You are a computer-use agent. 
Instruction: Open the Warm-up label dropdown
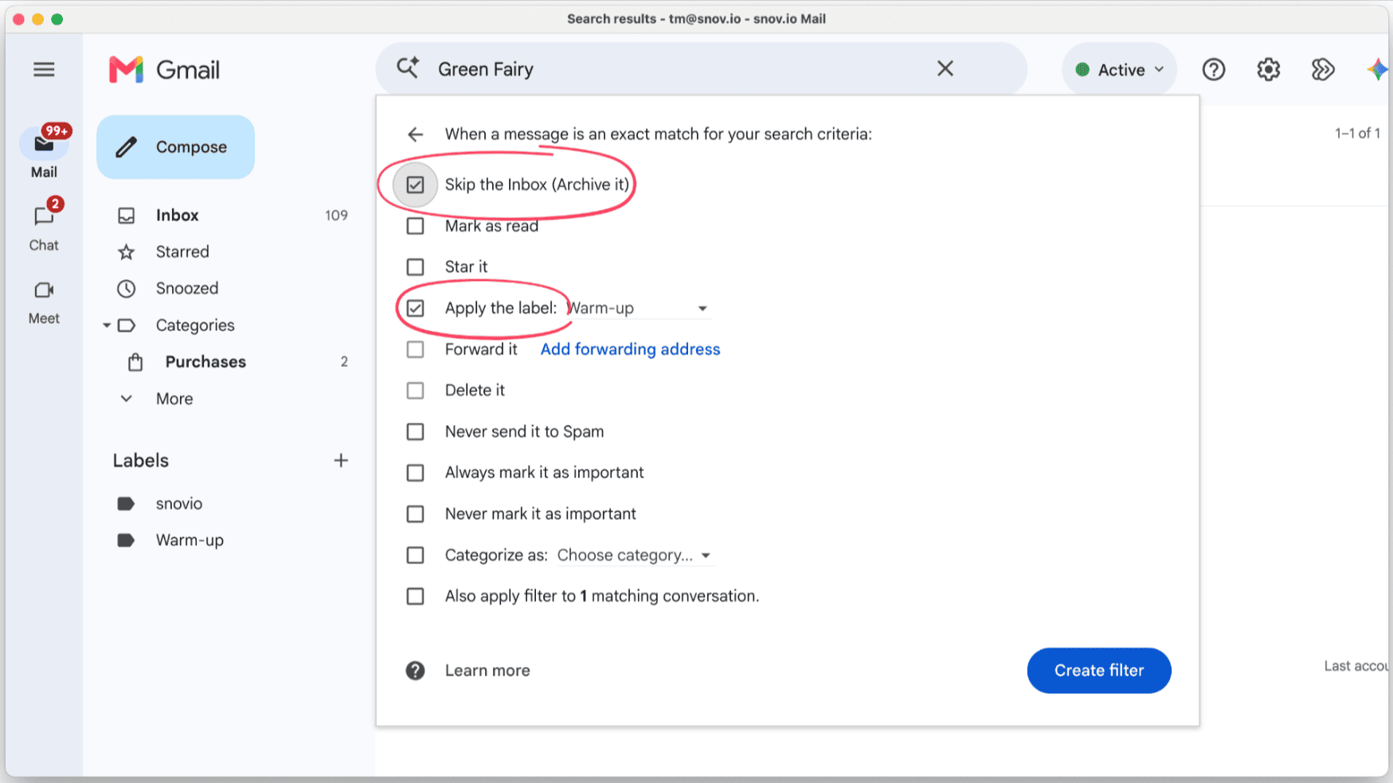tap(638, 308)
